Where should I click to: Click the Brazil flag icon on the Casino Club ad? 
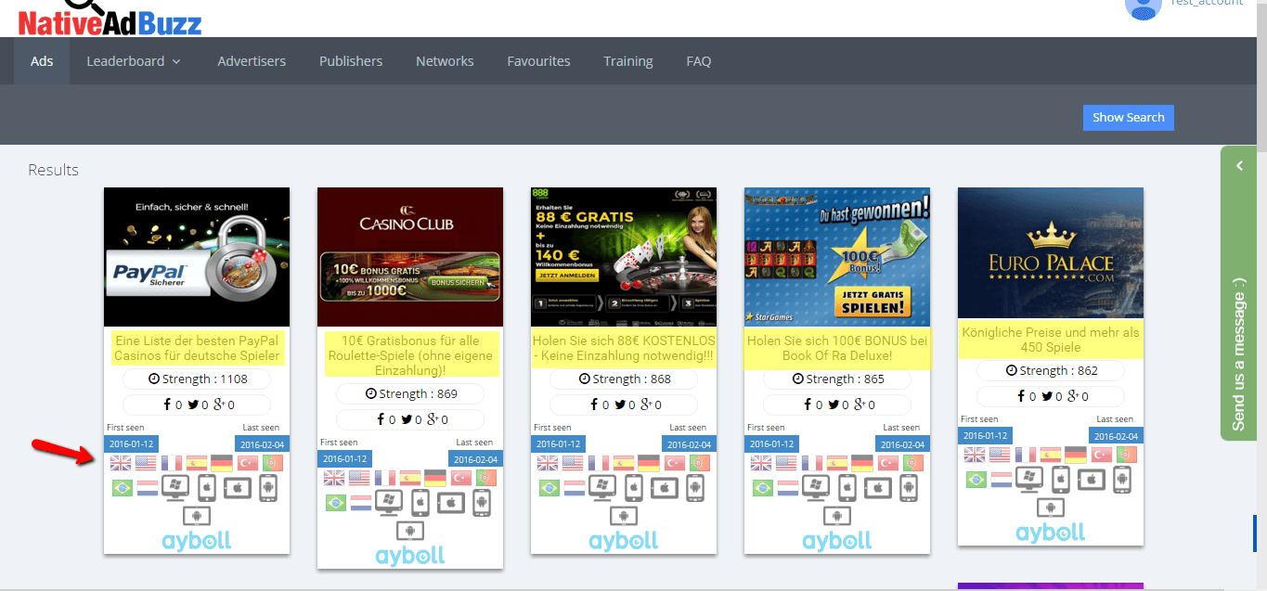tap(334, 502)
